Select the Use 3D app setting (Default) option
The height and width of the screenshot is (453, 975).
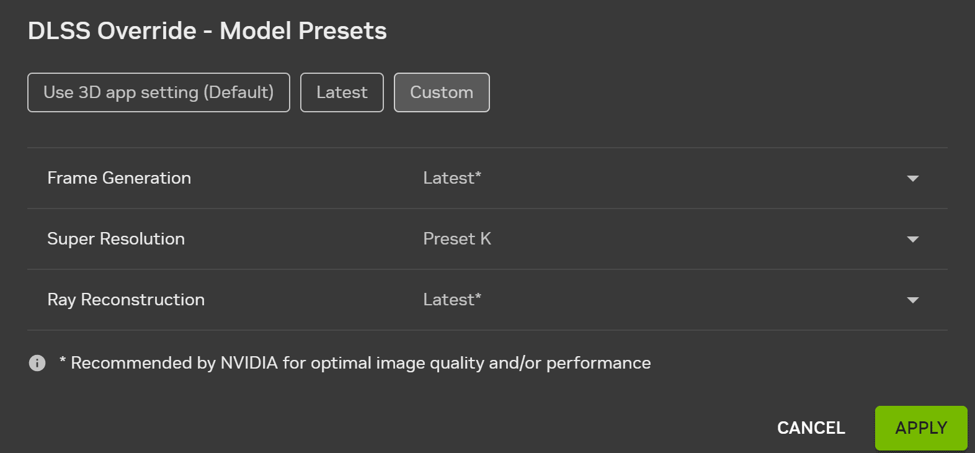[158, 92]
